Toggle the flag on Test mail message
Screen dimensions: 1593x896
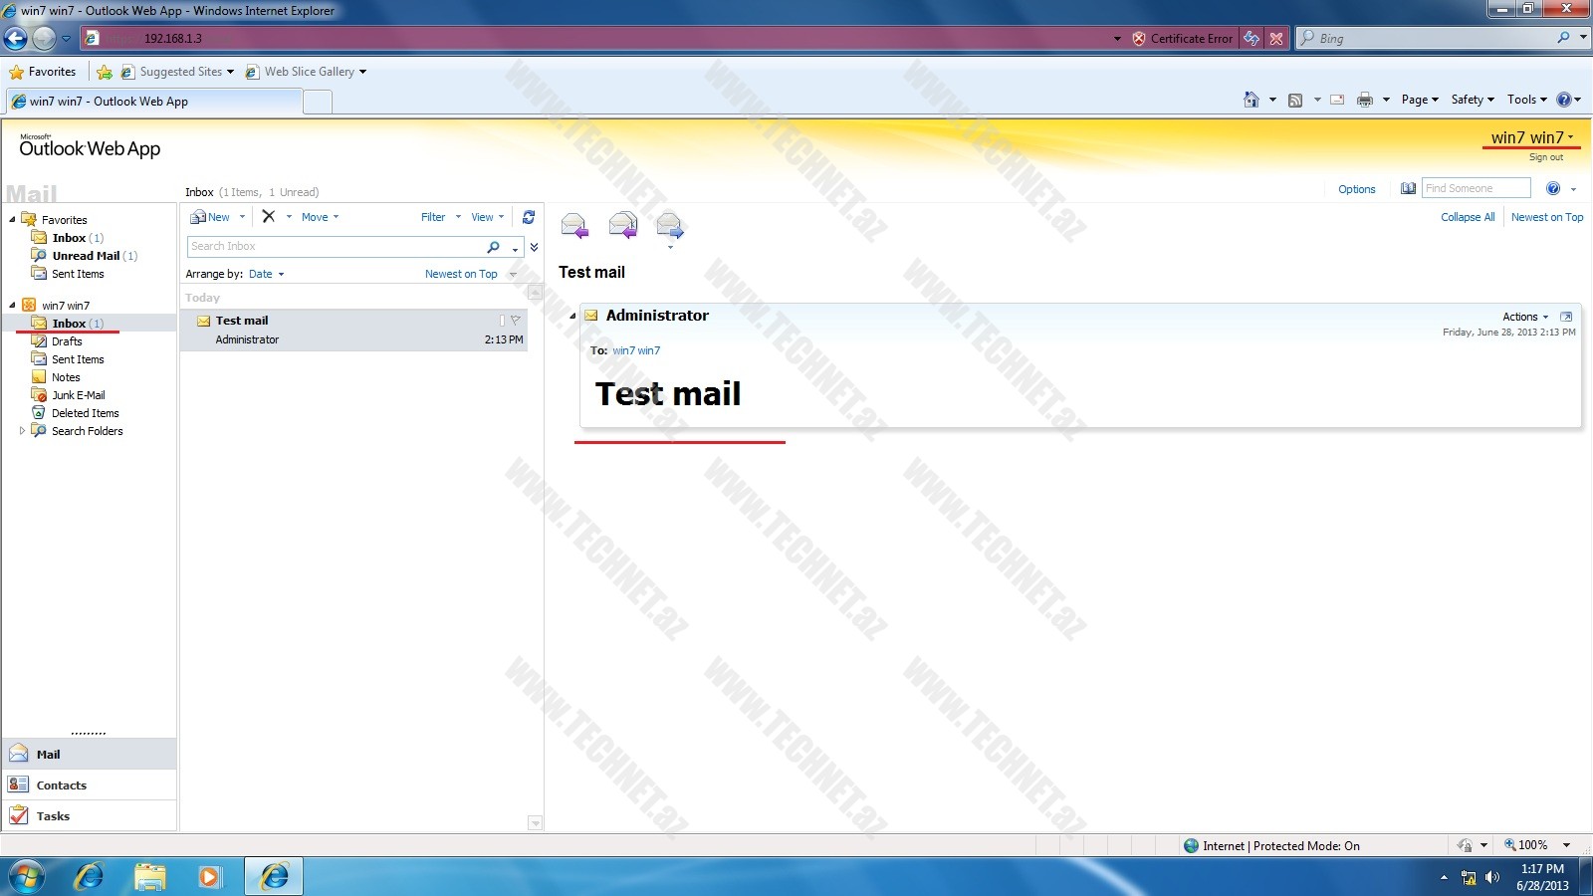coord(516,321)
